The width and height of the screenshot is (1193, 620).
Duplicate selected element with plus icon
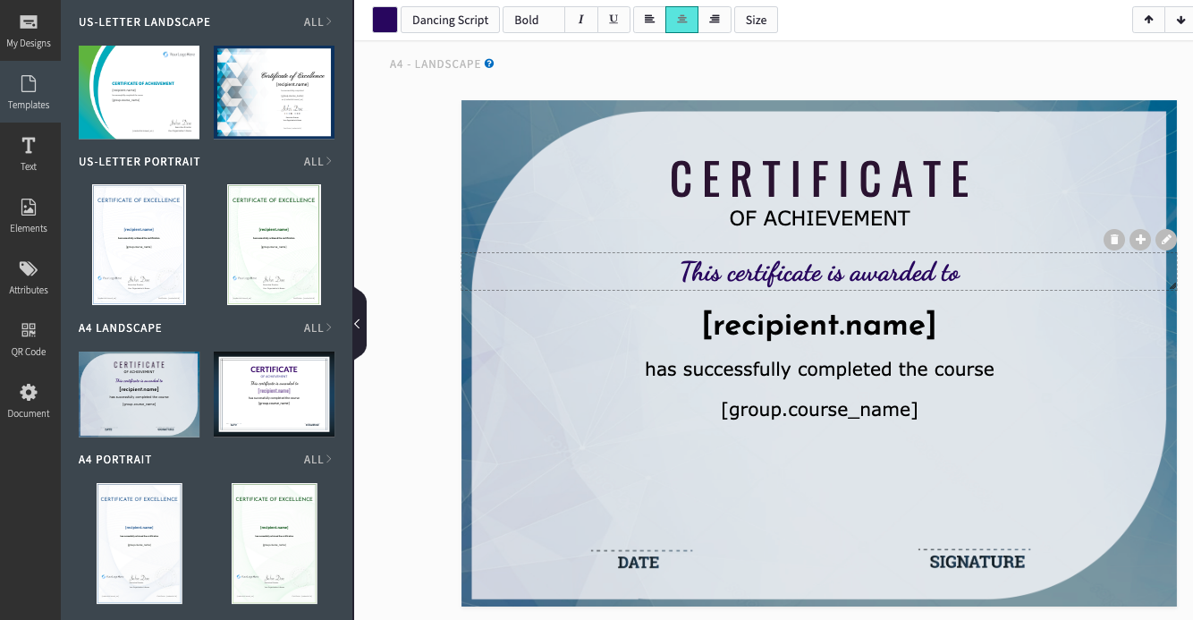pyautogui.click(x=1139, y=240)
